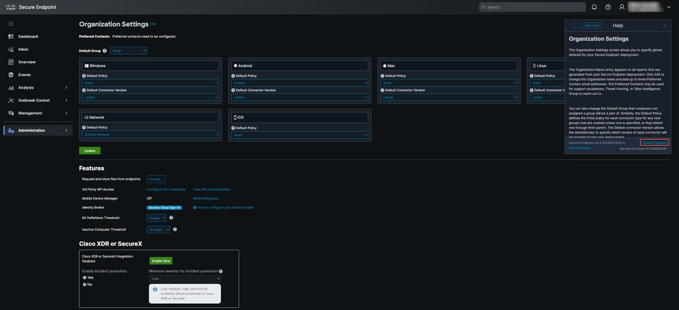
Task: Open MDM Integration link
Action: [206, 199]
